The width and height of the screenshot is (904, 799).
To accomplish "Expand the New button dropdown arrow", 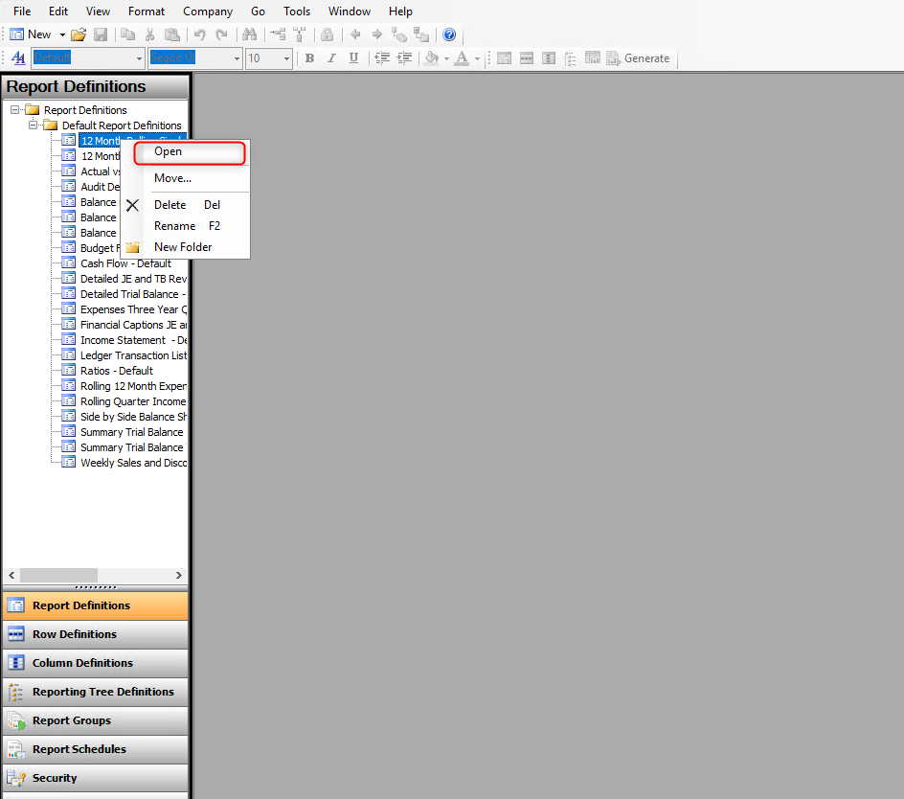I will coord(62,34).
